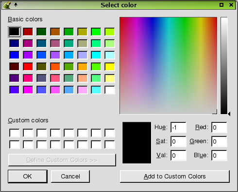Pick the pure red basic color swatch
The height and width of the screenshot is (192, 238).
(28, 66)
